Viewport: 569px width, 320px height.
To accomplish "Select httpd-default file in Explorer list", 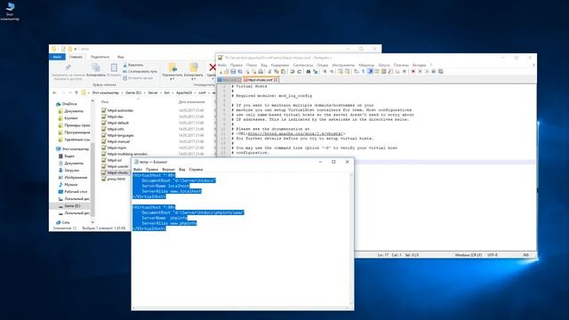I will 115,123.
